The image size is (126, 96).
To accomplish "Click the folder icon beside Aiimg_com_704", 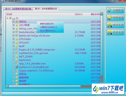I will click(x=17, y=28).
